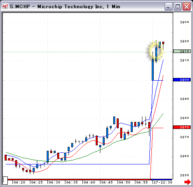
Task: Close the Microchip Technology chart window
Action: tap(186, 7)
